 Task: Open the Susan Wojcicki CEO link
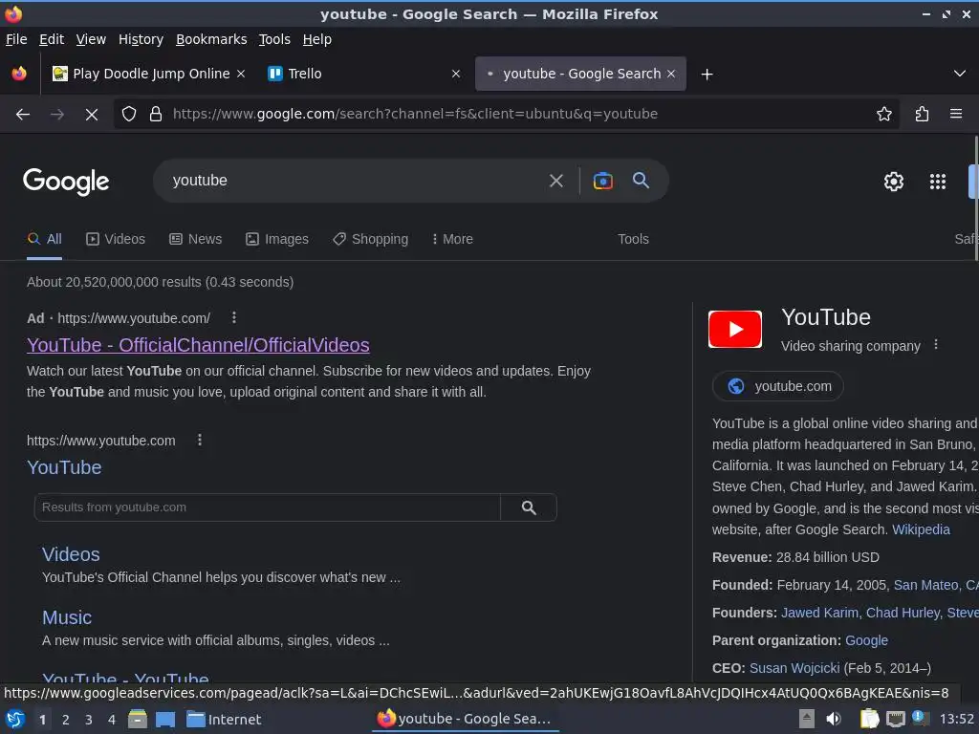click(x=794, y=668)
